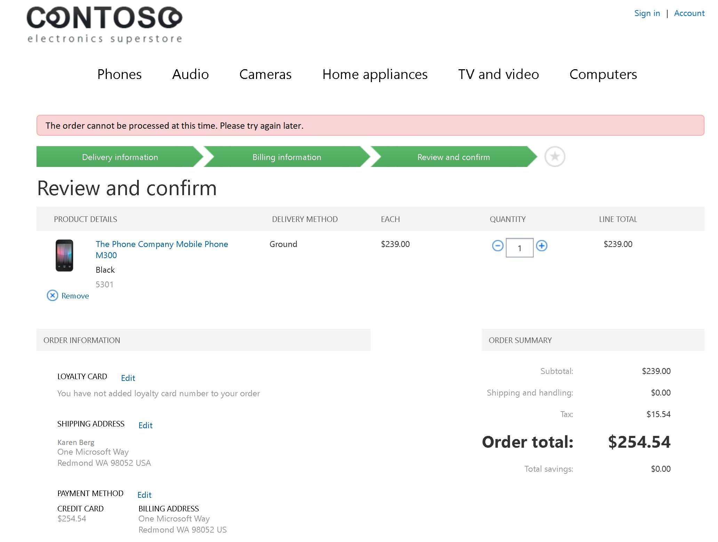Open the Computers navigation menu
The height and width of the screenshot is (542, 718).
(603, 74)
